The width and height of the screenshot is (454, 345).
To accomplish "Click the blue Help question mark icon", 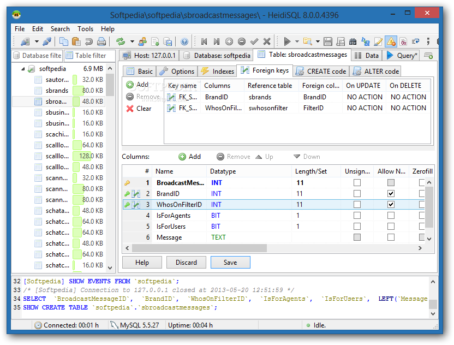I will tap(184, 41).
